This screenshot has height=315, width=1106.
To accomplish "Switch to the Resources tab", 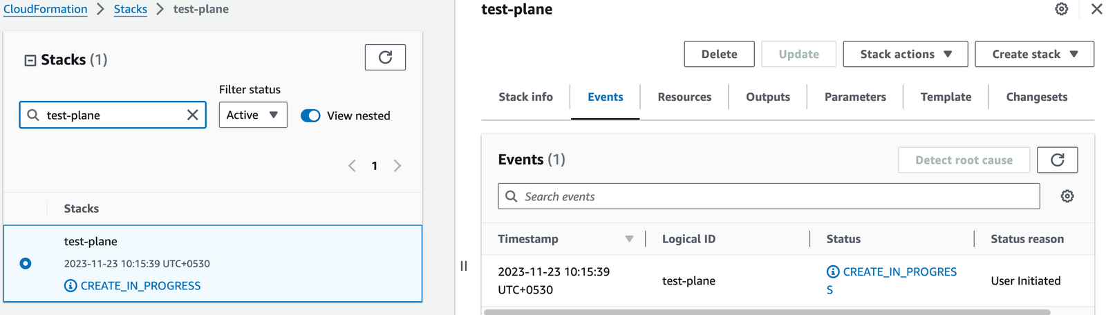I will (x=684, y=97).
